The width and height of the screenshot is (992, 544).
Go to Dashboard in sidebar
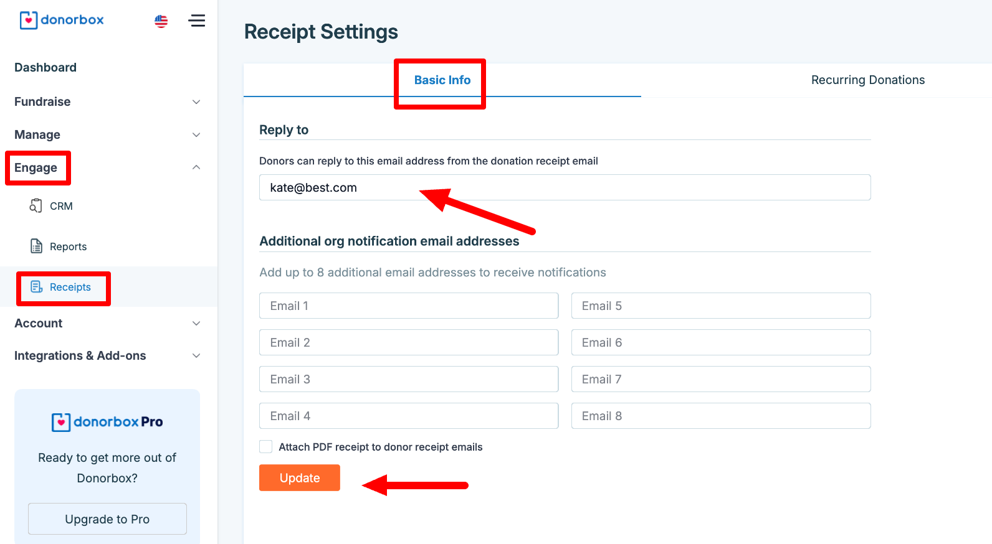pyautogui.click(x=45, y=67)
